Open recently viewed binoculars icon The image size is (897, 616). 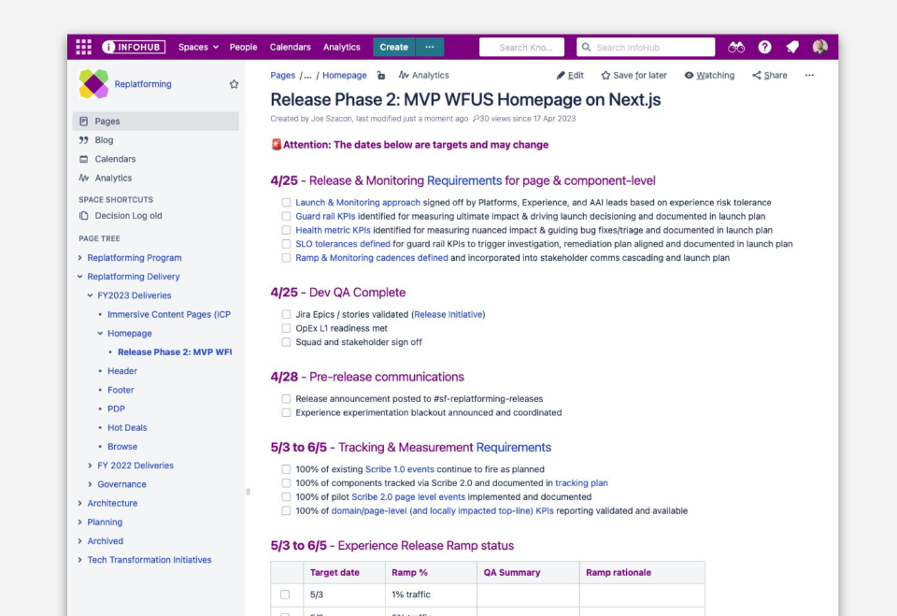point(736,47)
